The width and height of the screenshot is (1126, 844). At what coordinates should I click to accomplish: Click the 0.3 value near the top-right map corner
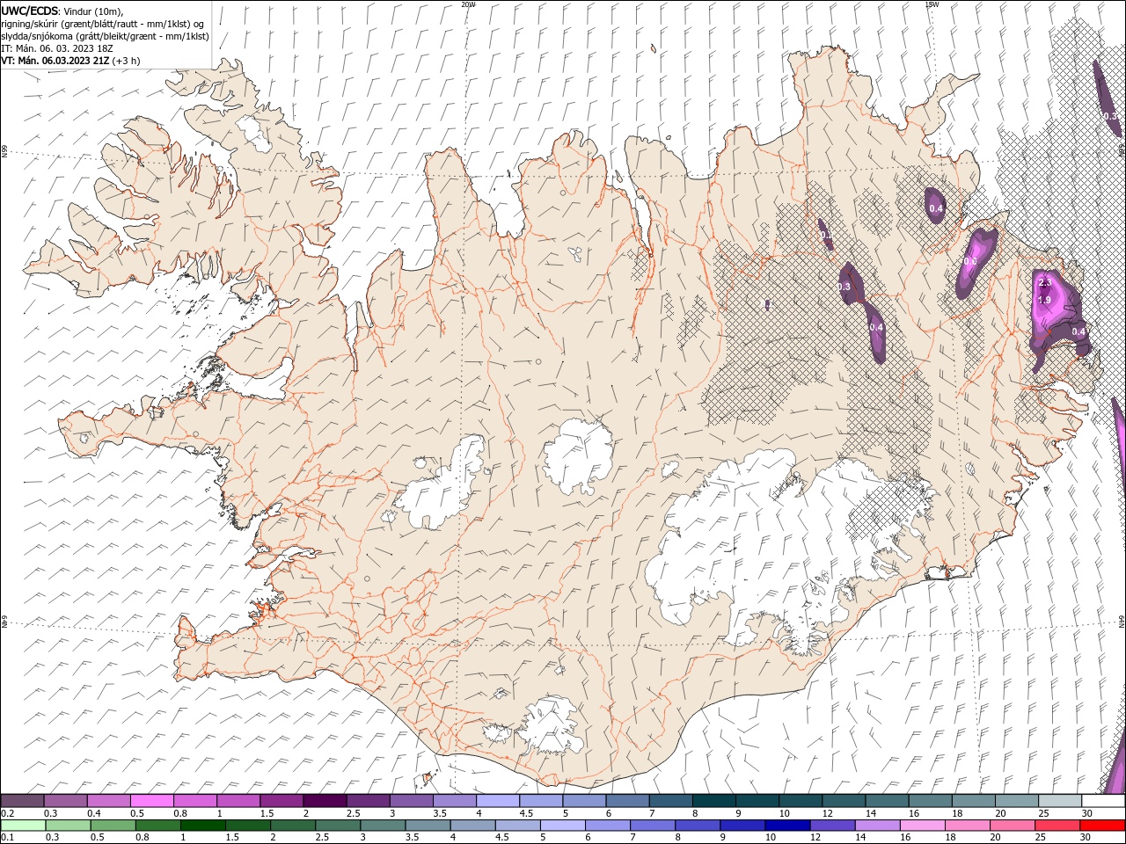(x=1110, y=115)
